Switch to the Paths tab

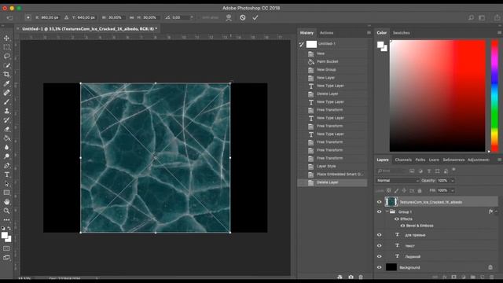coord(420,160)
